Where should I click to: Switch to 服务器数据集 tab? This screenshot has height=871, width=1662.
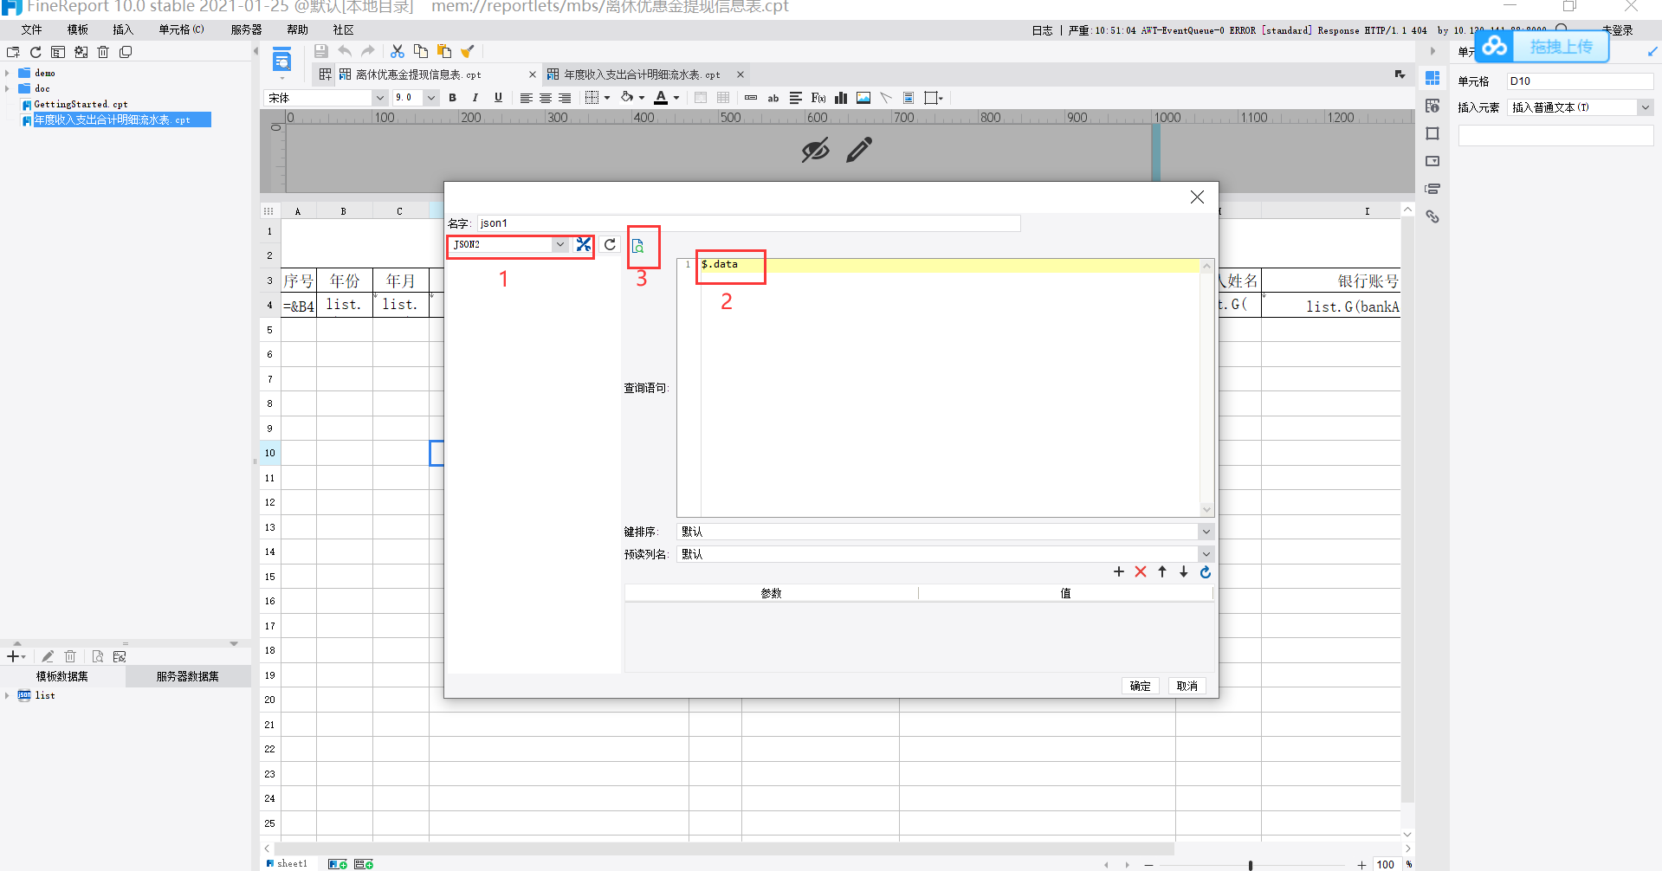click(188, 676)
